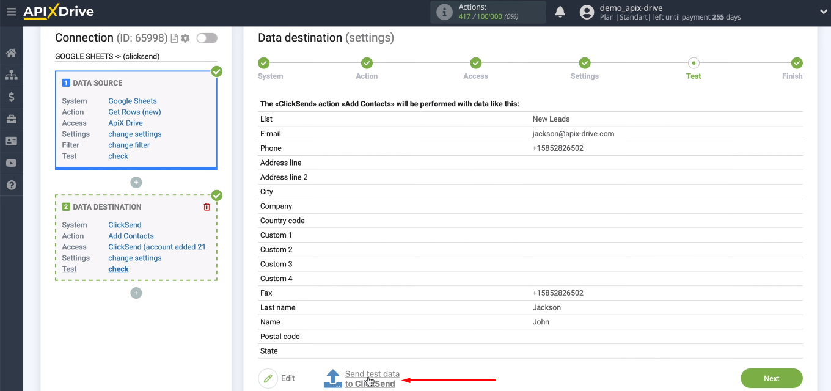The width and height of the screenshot is (831, 391).
Task: Click the Name value John
Action: coord(541,322)
